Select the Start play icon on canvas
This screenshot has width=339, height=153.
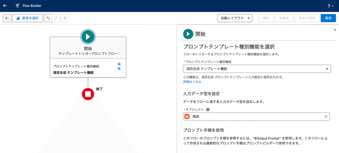pos(88,36)
